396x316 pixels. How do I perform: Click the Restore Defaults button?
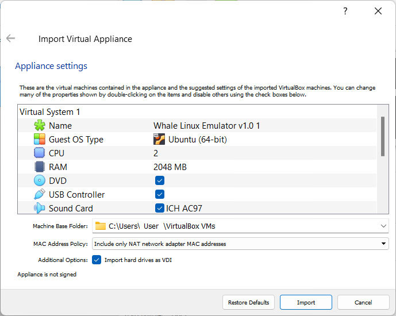tap(248, 302)
